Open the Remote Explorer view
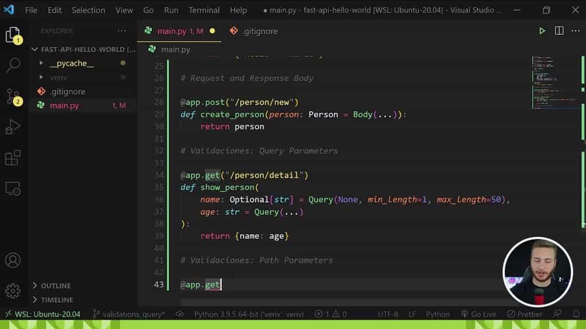 coord(14,190)
